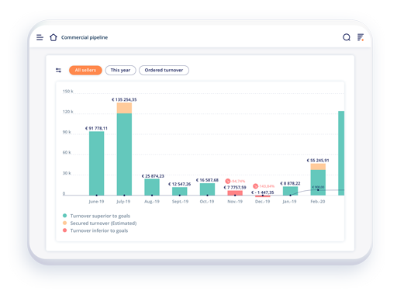The height and width of the screenshot is (291, 397).
Task: Click the July-19 green bar segment
Action: click(124, 154)
